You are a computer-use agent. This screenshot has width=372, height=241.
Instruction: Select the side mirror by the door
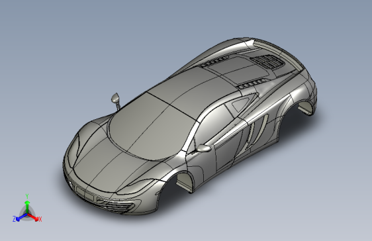[x=203, y=148]
